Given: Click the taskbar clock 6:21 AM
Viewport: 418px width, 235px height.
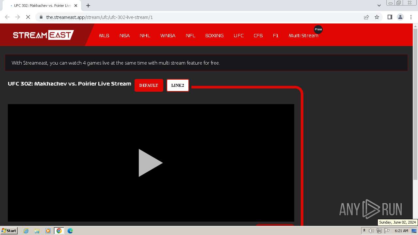Looking at the screenshot, I should tap(401, 231).
